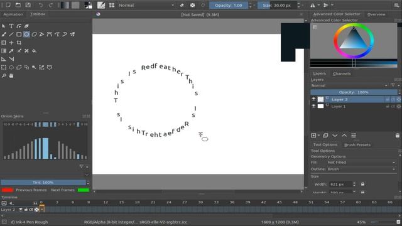
Task: Select the Rectangle shape tool
Action: (x=19, y=35)
